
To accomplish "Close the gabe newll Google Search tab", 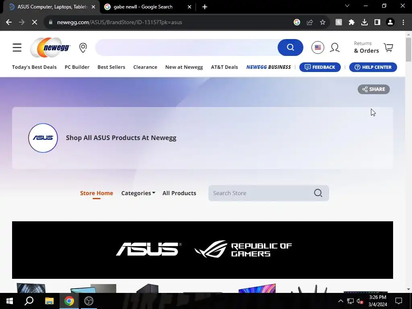I will click(x=190, y=7).
